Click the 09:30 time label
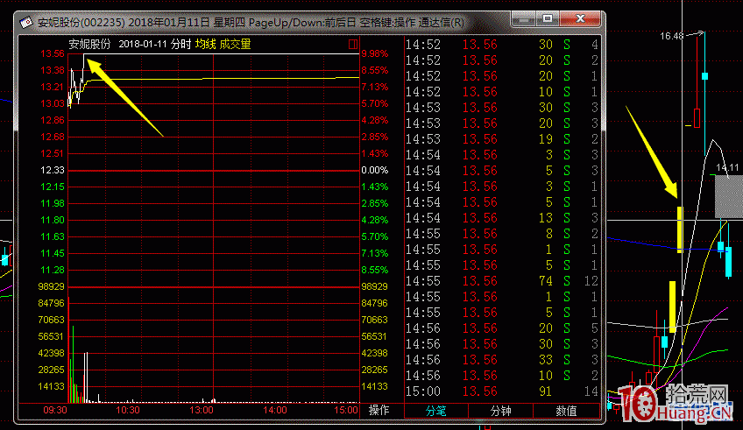743x430 pixels. point(55,410)
